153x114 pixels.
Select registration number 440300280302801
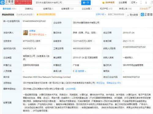pyautogui.click(x=82, y=49)
